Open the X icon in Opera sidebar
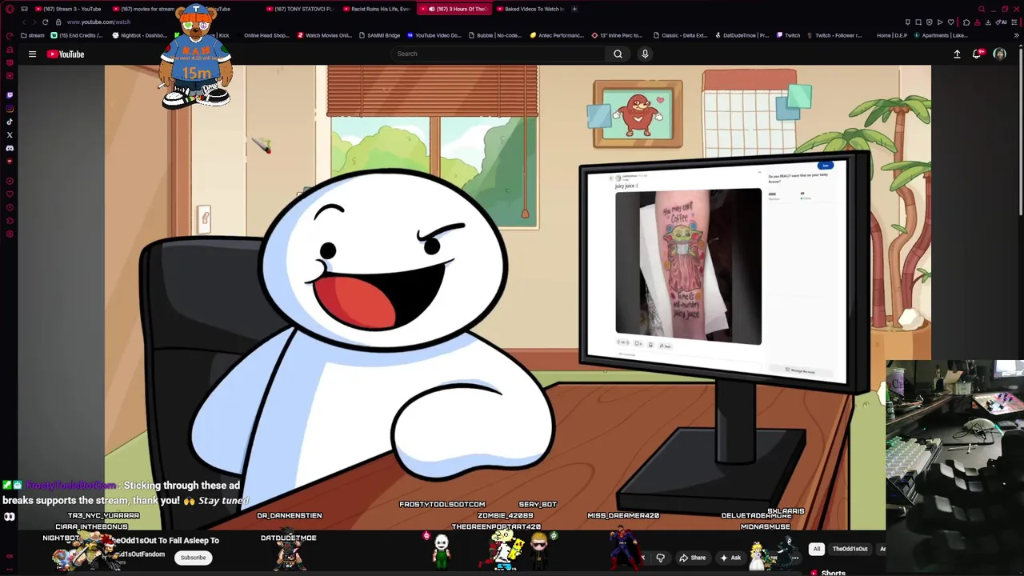Screen dimensions: 1024x576 coord(10,134)
